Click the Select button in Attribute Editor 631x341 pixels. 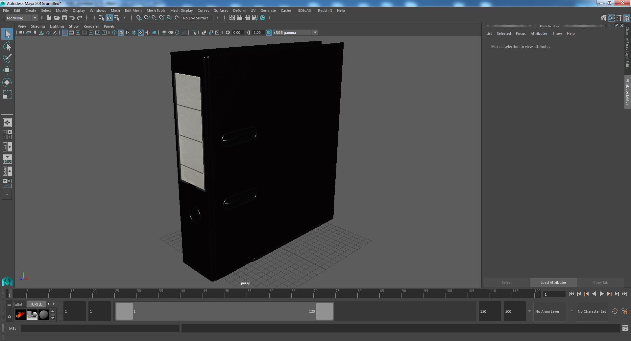pyautogui.click(x=506, y=283)
